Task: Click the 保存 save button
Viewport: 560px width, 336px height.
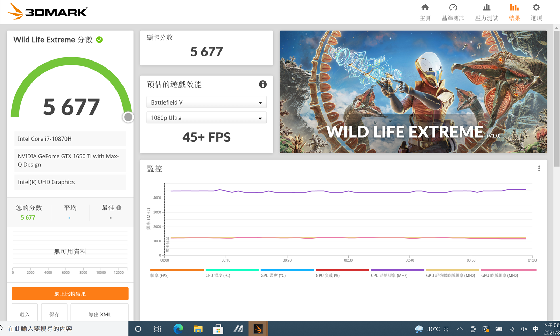Action: click(x=54, y=314)
